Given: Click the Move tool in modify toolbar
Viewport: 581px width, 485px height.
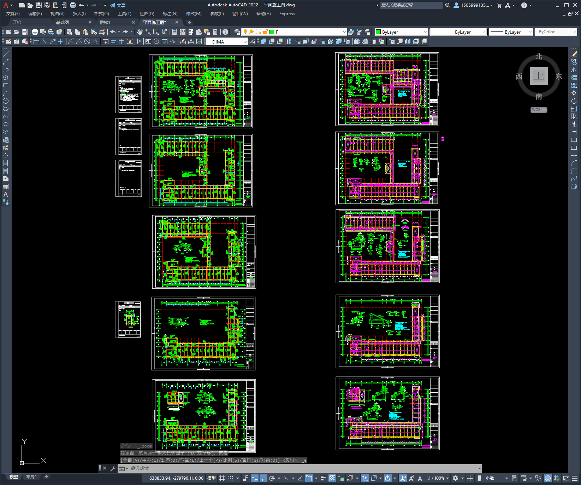Looking at the screenshot, I should tap(574, 93).
